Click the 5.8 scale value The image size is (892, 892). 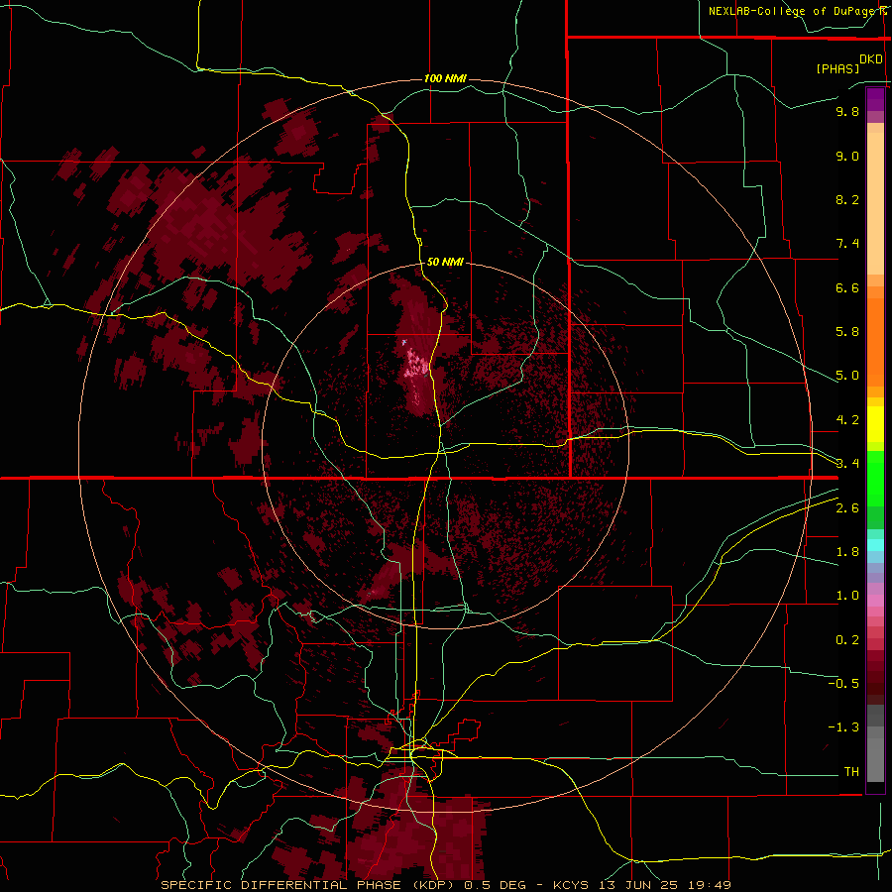pyautogui.click(x=847, y=331)
